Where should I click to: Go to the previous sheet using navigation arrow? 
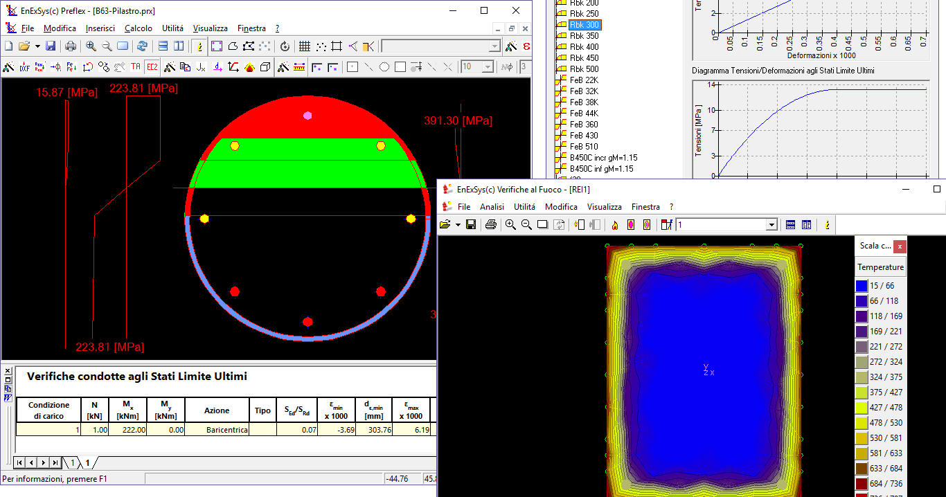pyautogui.click(x=31, y=462)
